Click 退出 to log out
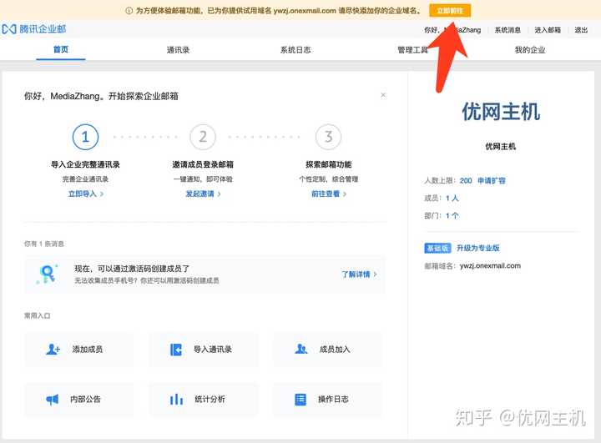This screenshot has height=443, width=601. coord(581,30)
